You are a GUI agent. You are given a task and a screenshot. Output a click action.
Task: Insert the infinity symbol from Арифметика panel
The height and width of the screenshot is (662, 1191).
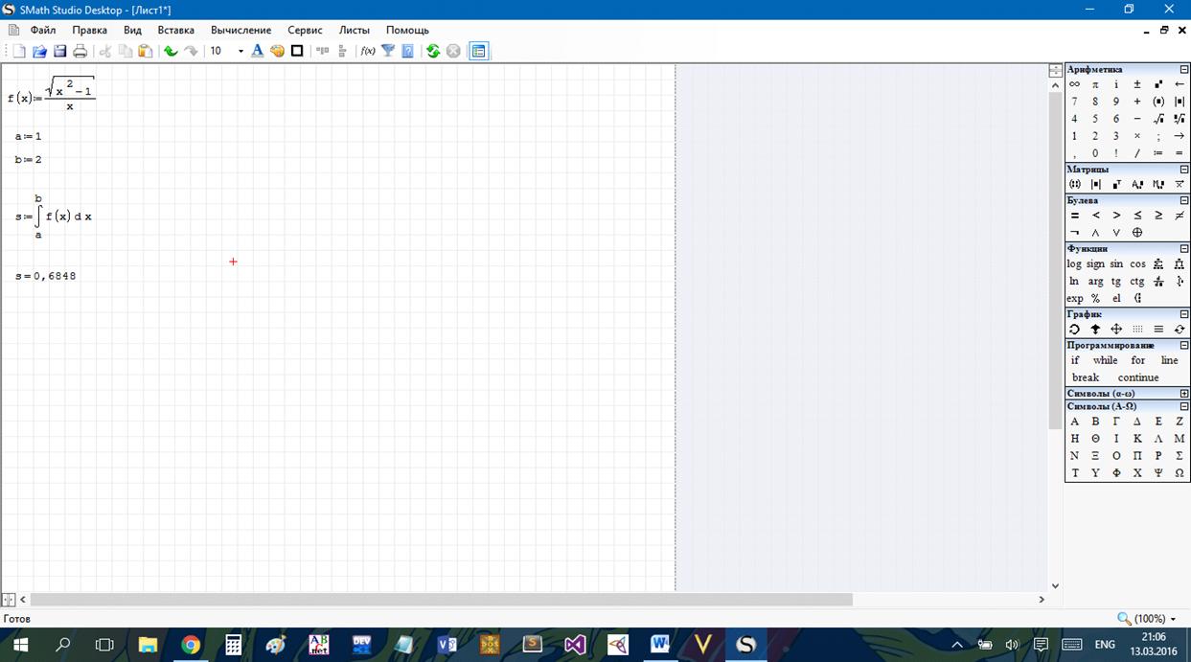click(1074, 84)
